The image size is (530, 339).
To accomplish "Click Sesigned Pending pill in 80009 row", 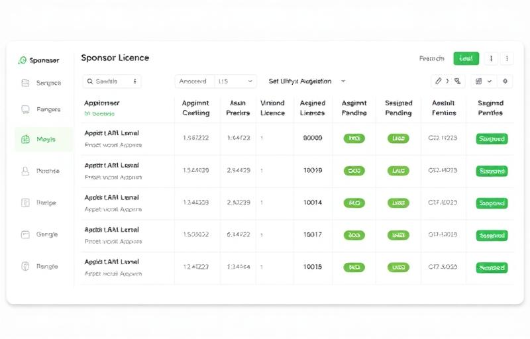I will click(x=398, y=138).
